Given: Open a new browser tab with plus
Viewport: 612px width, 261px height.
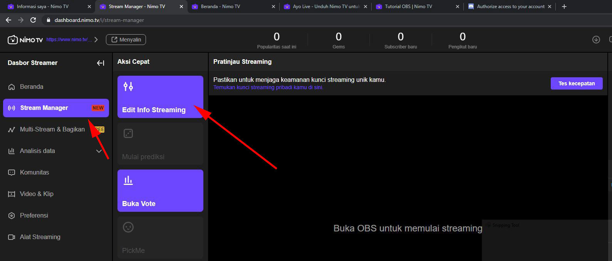Looking at the screenshot, I should pos(564,7).
